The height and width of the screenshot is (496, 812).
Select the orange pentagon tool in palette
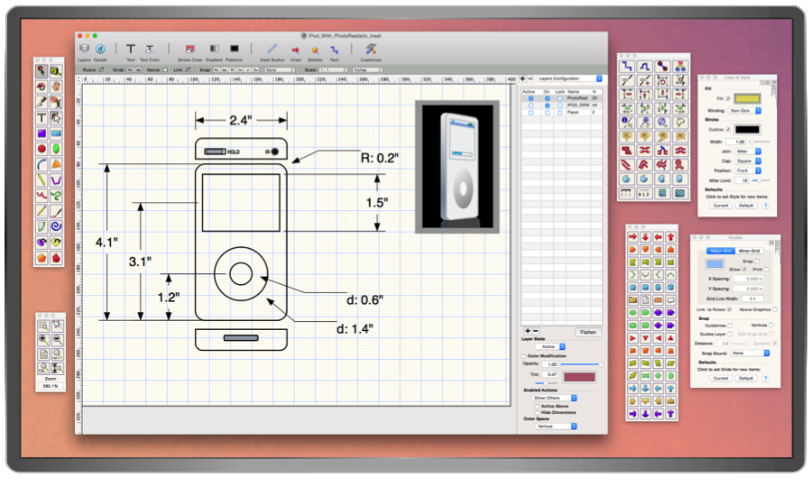pos(42,257)
